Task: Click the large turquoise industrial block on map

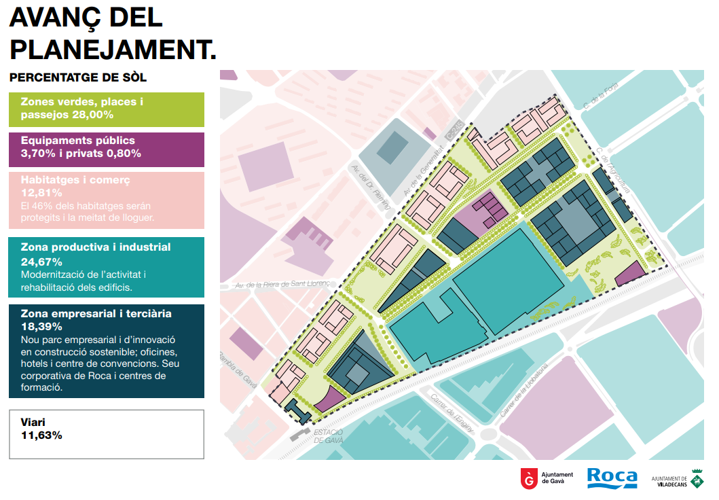Action: click(506, 279)
